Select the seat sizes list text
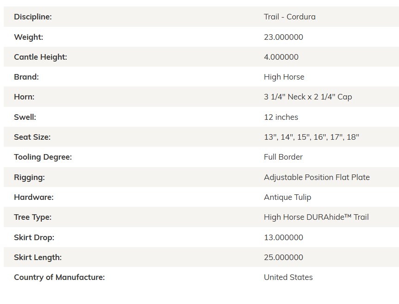Viewport: 399px width, 304px height. pyautogui.click(x=312, y=137)
